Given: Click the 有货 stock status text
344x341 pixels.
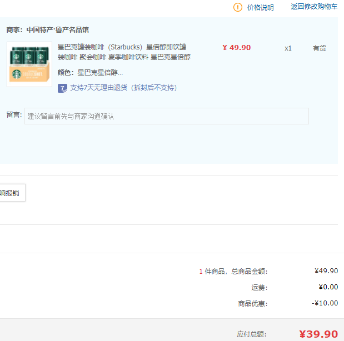Looking at the screenshot, I should click(319, 48).
